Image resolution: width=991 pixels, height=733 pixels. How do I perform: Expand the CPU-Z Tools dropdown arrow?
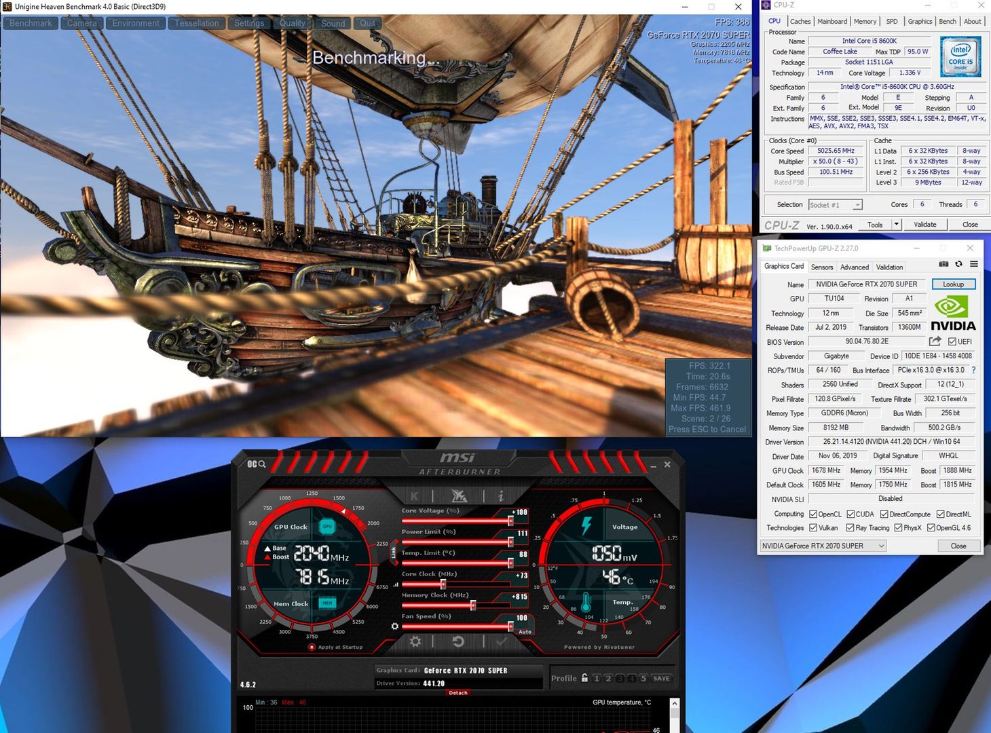896,225
